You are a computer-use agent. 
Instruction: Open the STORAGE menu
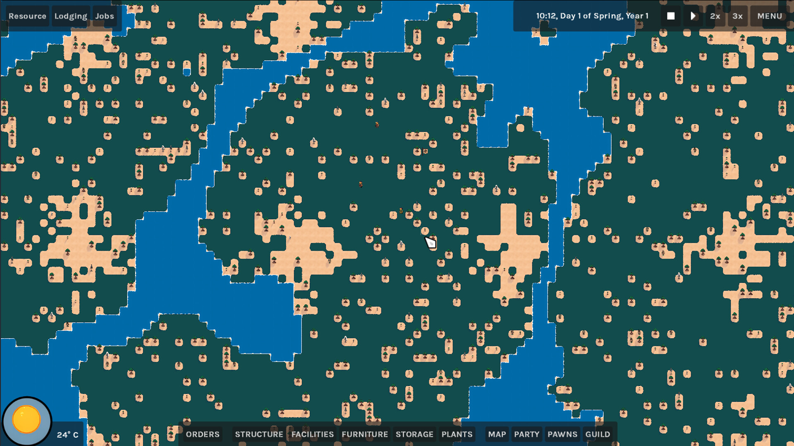[415, 434]
